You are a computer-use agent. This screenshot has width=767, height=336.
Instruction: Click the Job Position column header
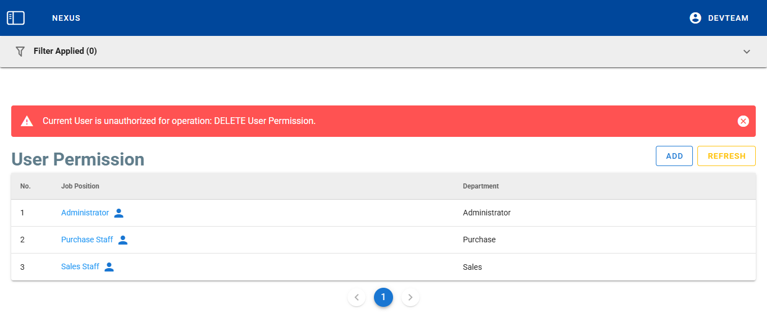80,186
